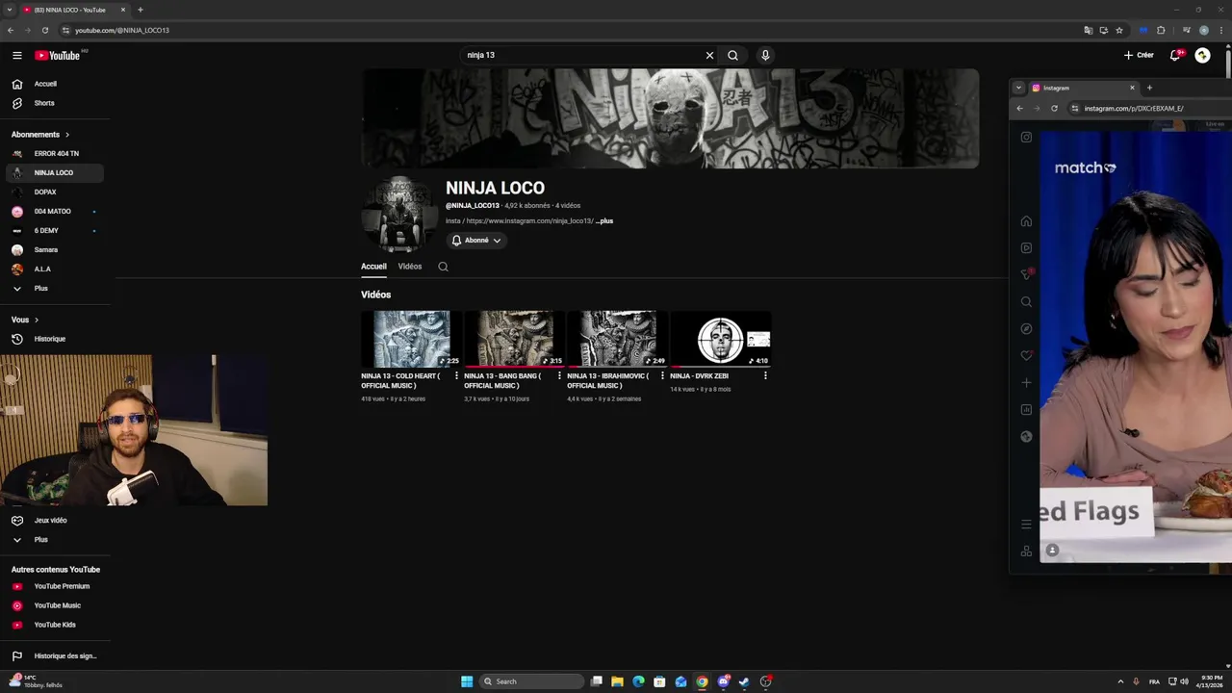Search within the channel magnifier icon

443,267
